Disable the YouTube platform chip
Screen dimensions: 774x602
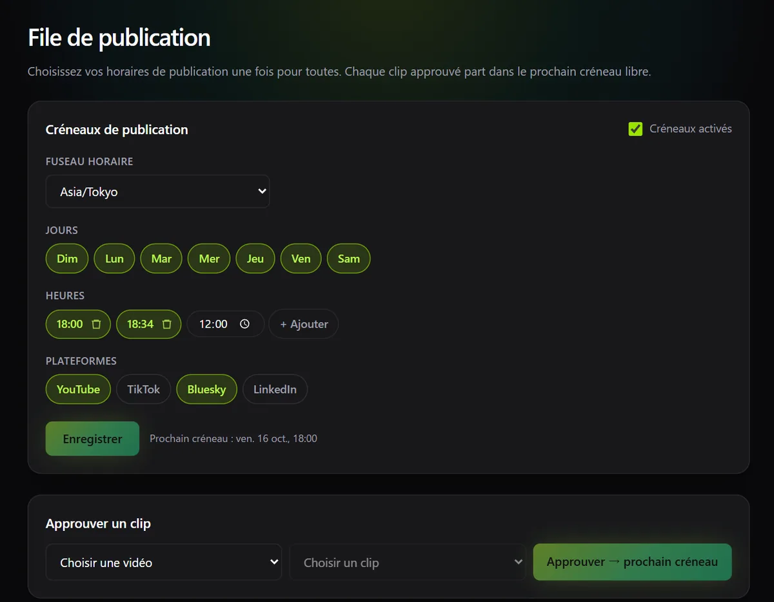(78, 389)
